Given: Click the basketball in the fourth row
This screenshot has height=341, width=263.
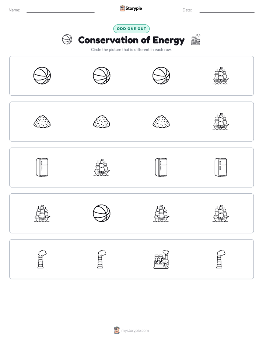Looking at the screenshot, I should [102, 213].
